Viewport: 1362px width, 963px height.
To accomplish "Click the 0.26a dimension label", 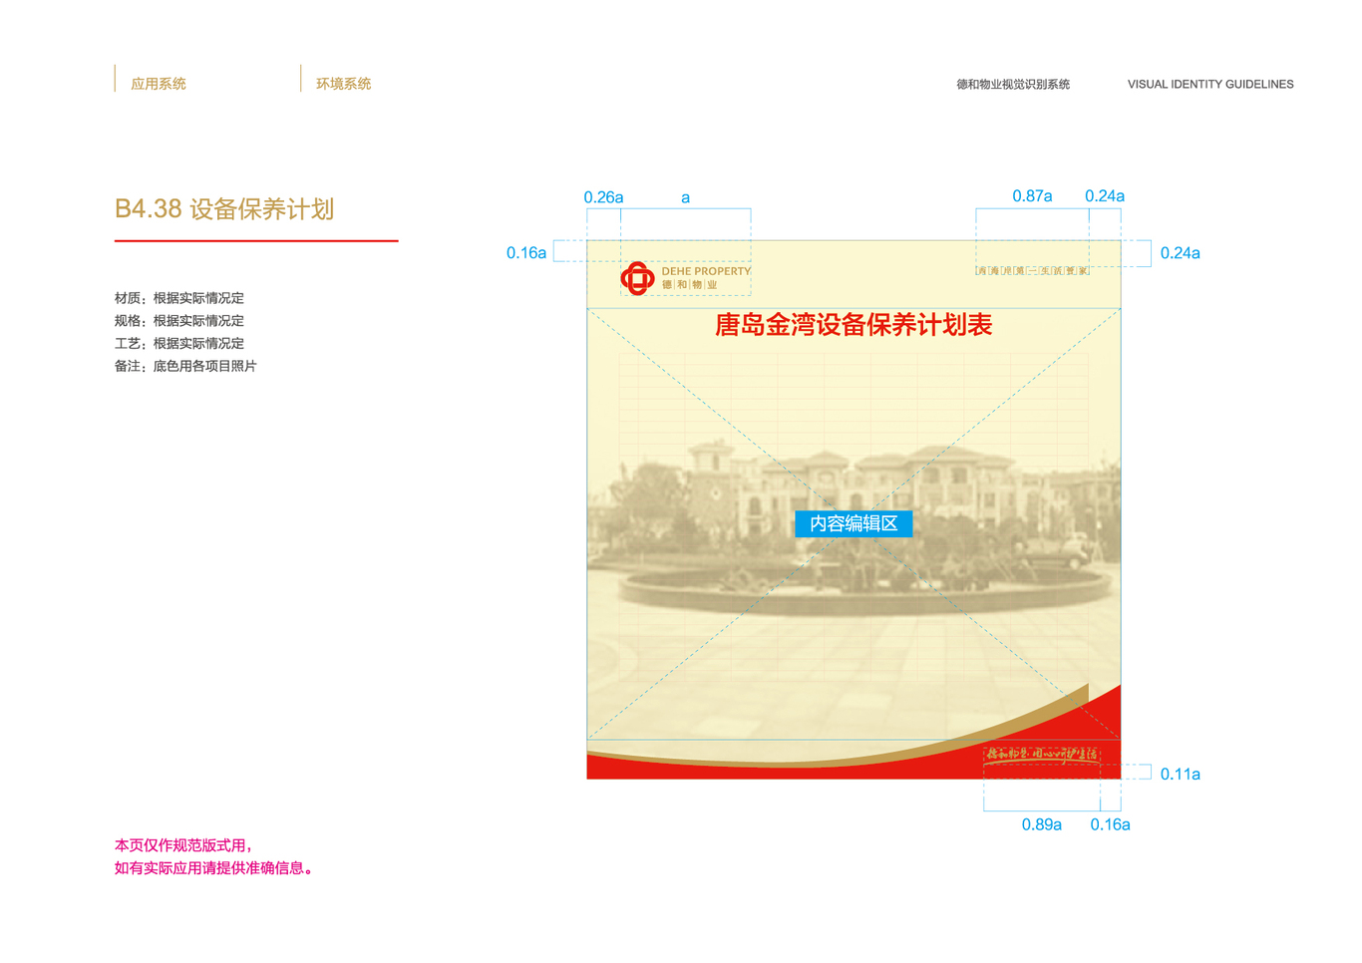I will coord(603,197).
